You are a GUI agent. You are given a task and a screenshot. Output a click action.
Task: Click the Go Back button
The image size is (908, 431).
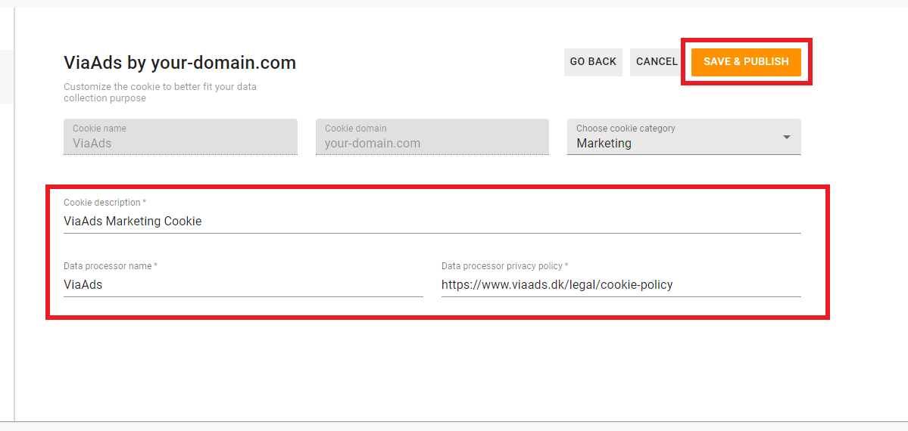[x=593, y=62]
